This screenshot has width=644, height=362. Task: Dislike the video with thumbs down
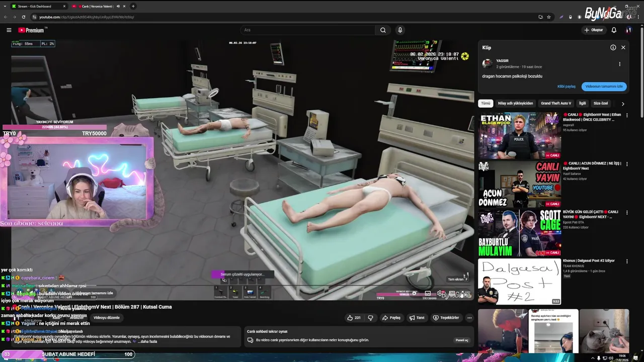(x=371, y=318)
